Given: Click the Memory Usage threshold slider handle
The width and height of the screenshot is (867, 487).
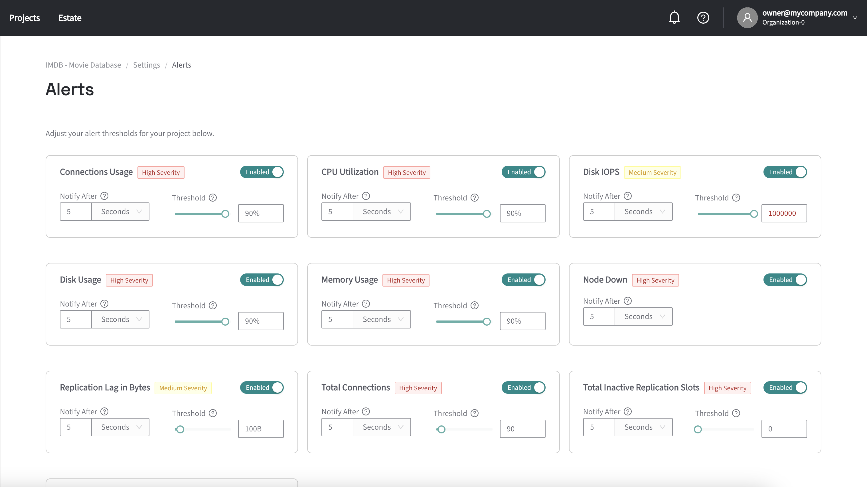Looking at the screenshot, I should coord(487,321).
